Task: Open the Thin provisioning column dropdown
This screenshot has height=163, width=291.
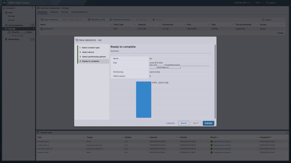Action: point(257,25)
